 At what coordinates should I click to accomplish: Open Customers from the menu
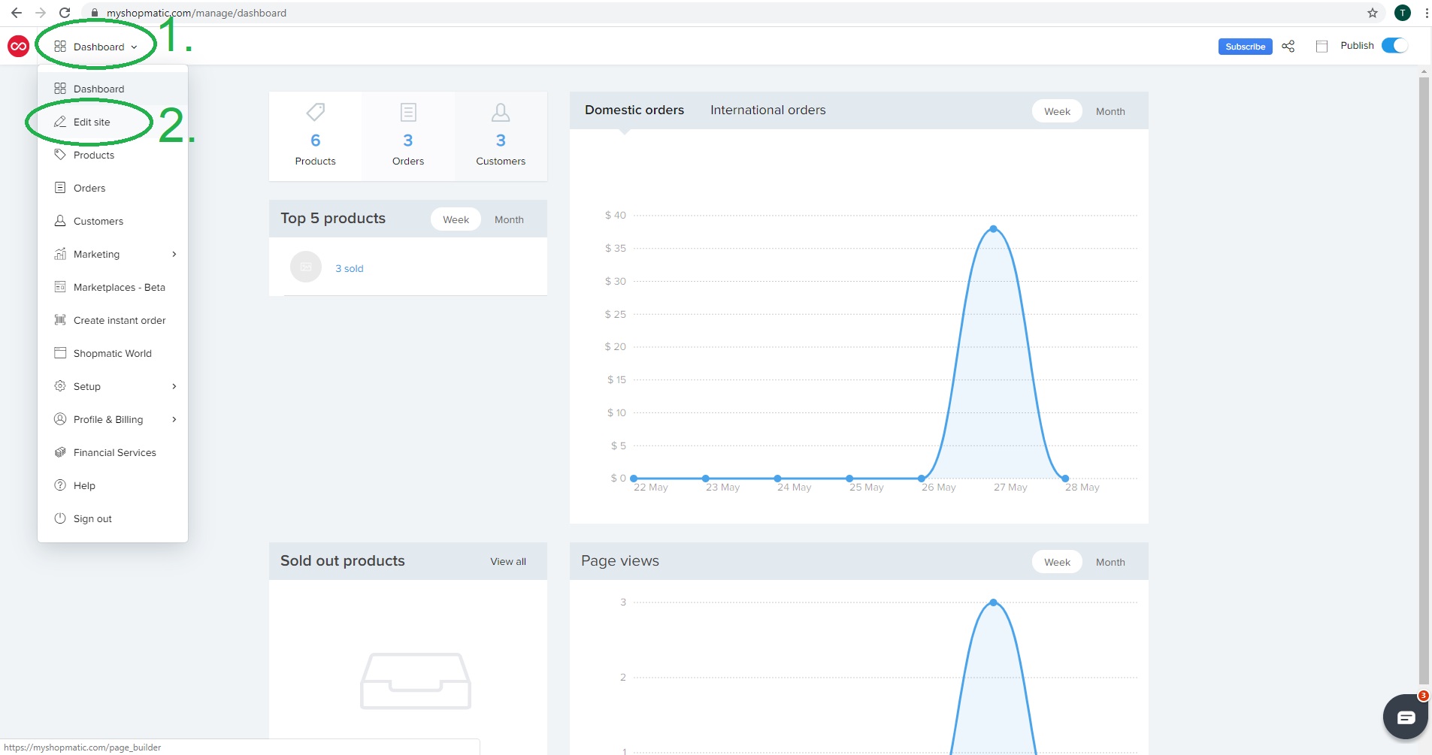113,221
